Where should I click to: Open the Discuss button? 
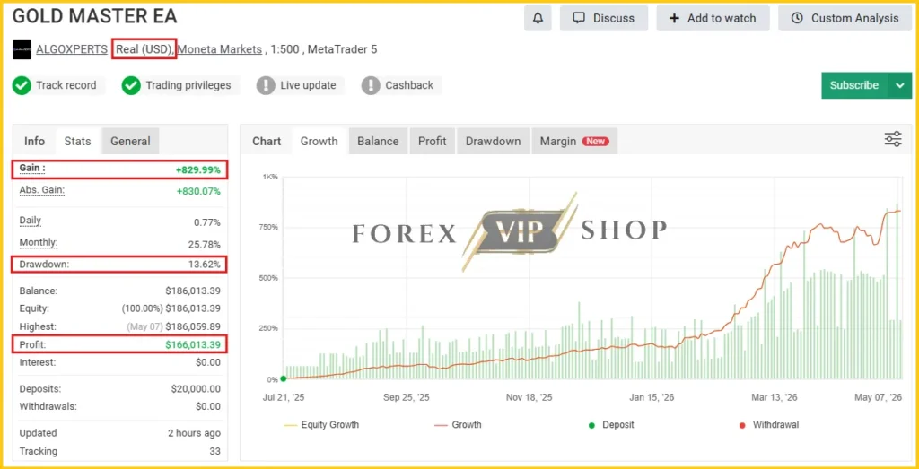pos(604,18)
